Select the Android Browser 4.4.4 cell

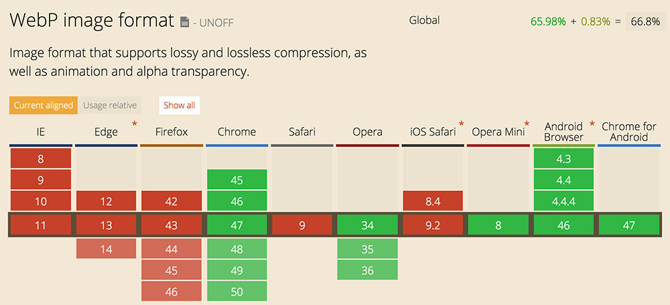coord(563,200)
